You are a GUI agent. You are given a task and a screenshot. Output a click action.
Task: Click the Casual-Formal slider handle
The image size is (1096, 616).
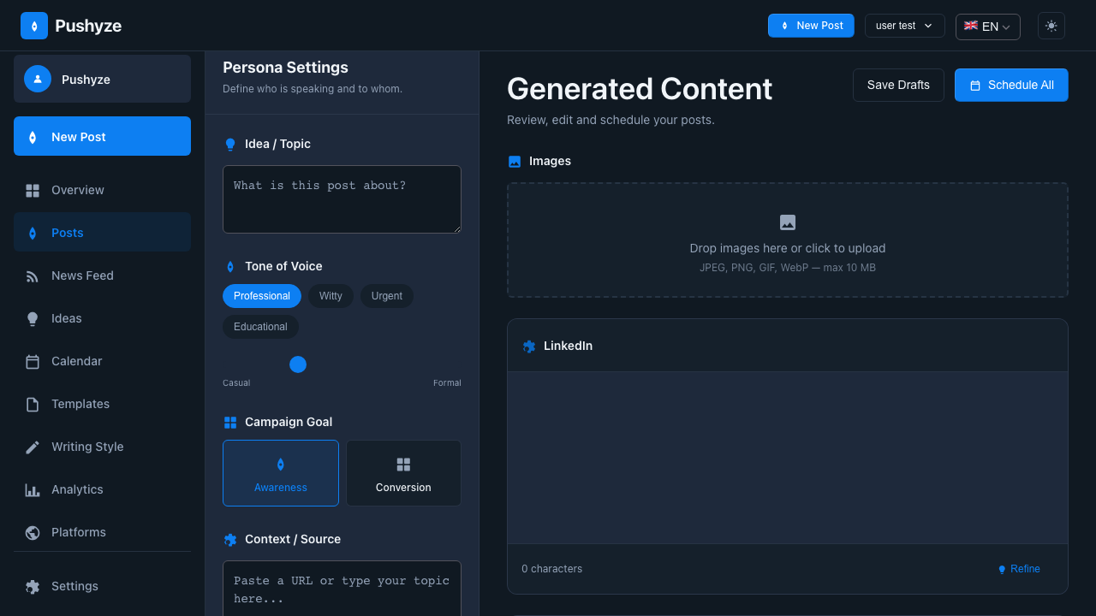298,364
